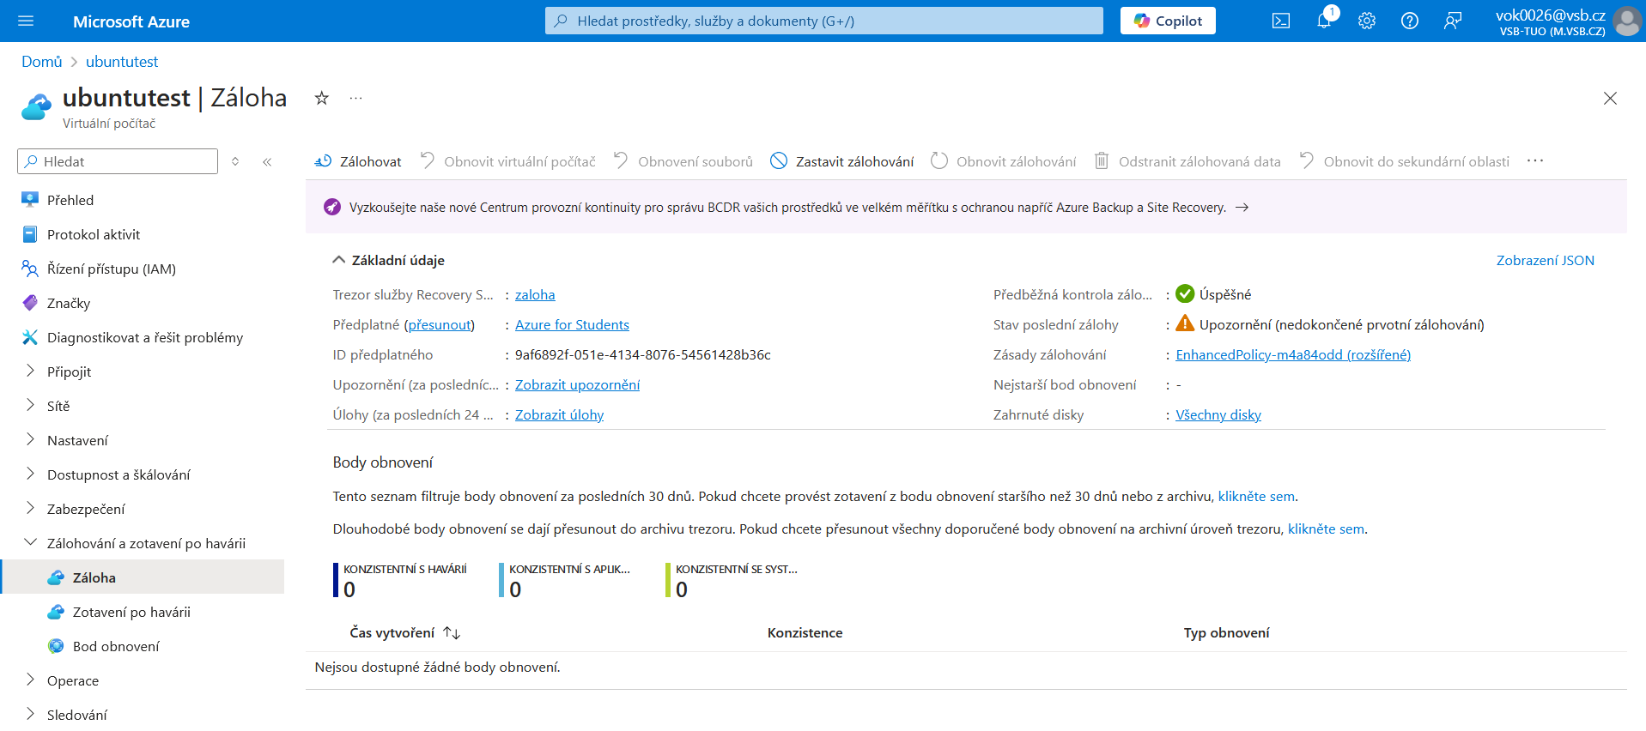Sort by Čas vytvoření column
Viewport: 1646px width, 731px height.
(x=404, y=632)
